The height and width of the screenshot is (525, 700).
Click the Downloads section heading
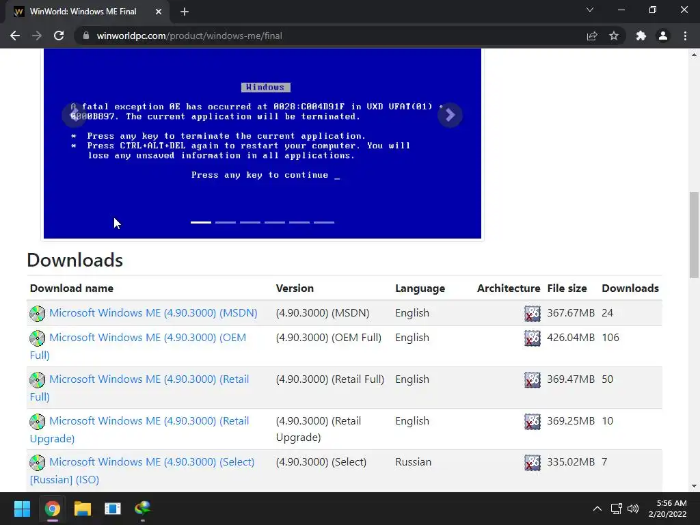75,260
